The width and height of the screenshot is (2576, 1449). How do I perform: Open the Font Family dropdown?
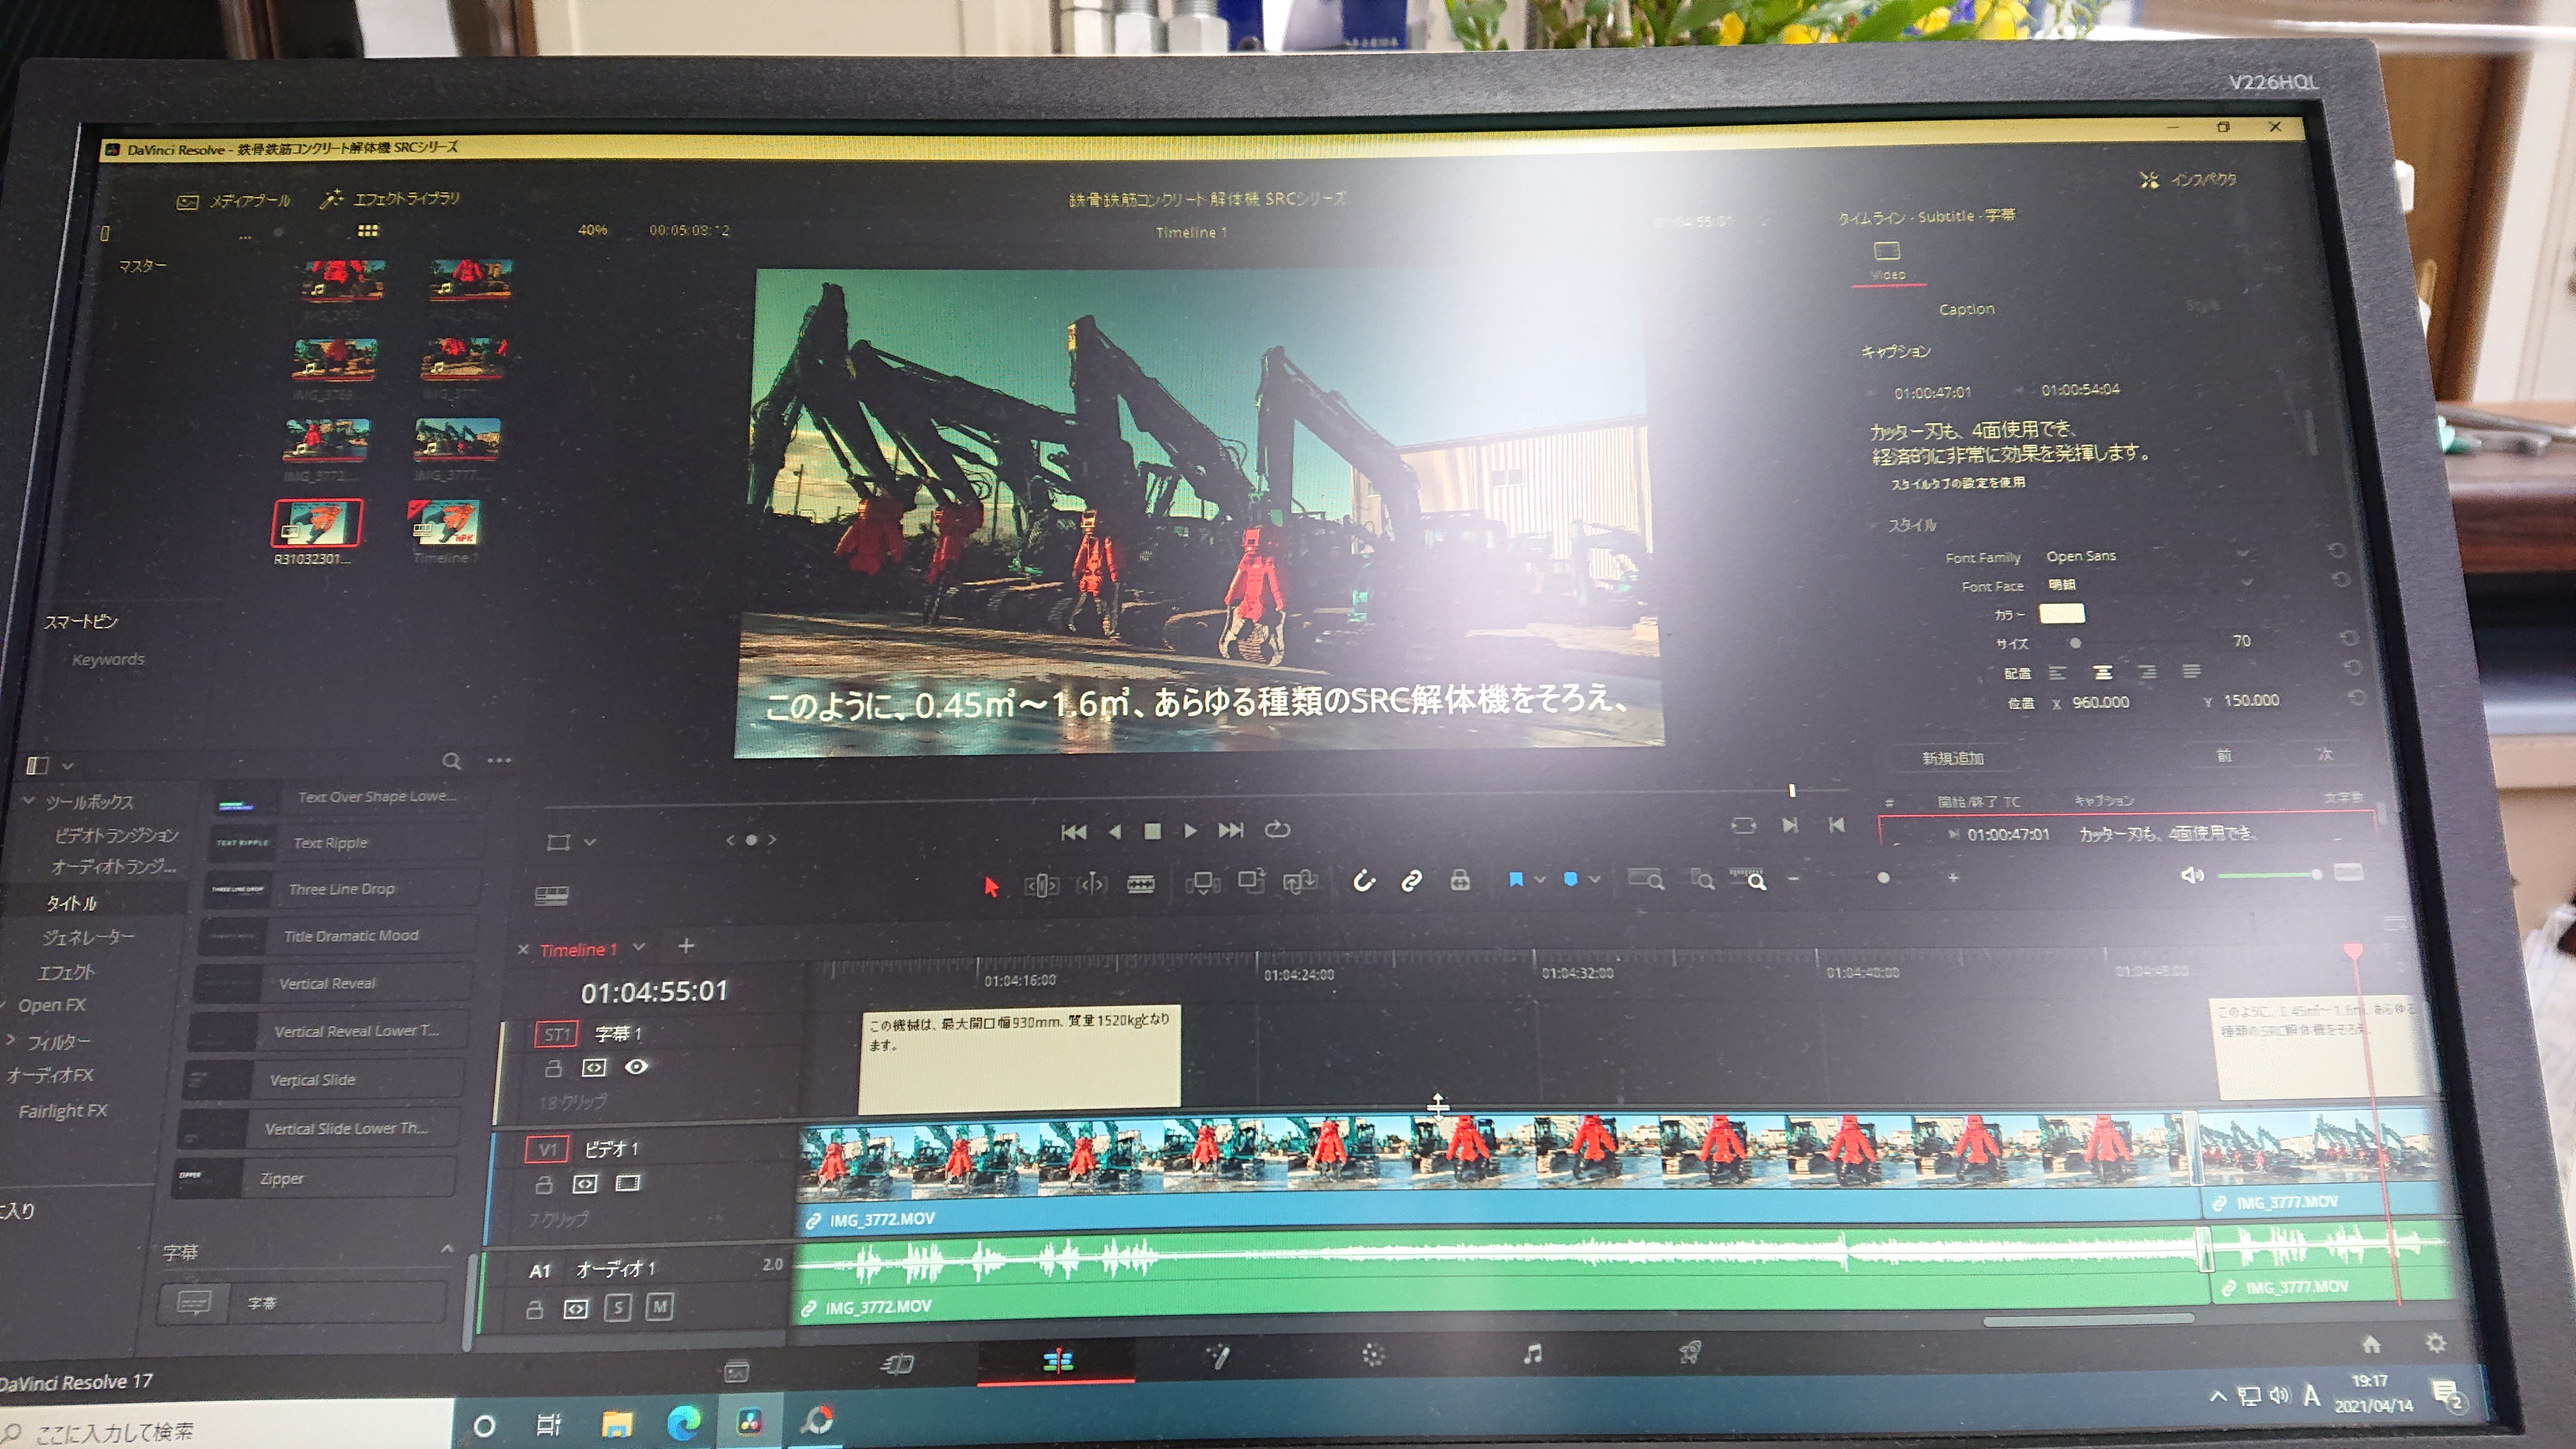[x=2147, y=555]
